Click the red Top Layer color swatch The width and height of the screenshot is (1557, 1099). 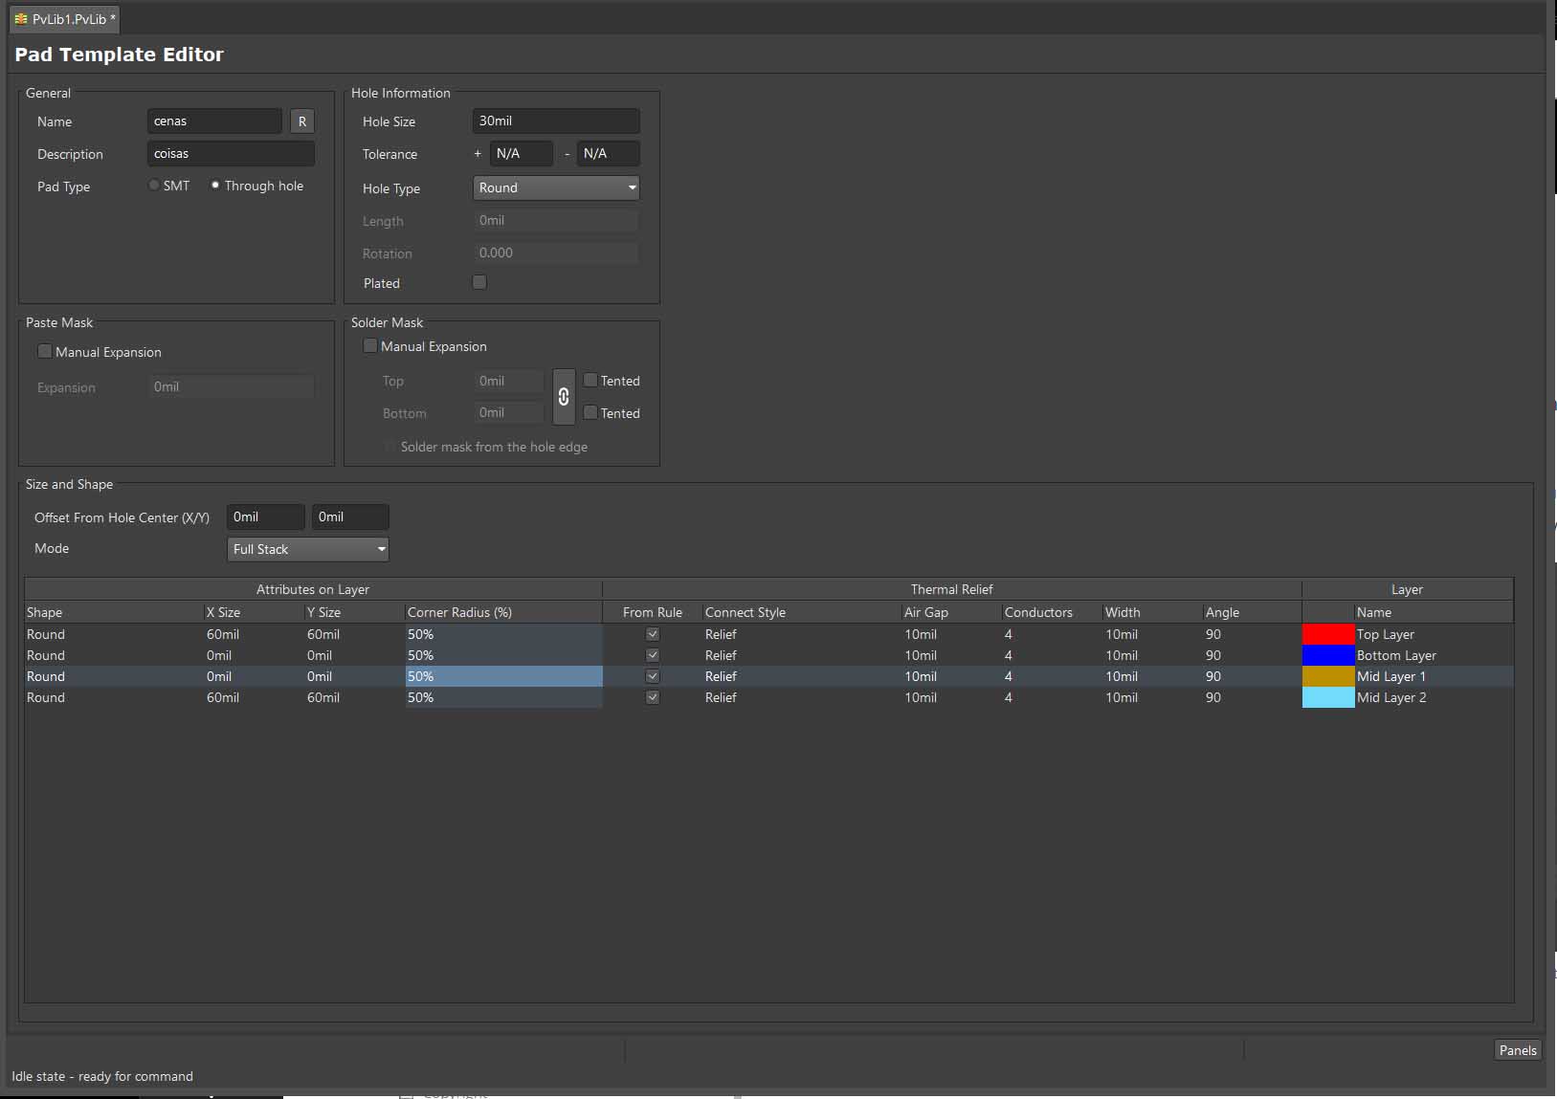(x=1327, y=634)
